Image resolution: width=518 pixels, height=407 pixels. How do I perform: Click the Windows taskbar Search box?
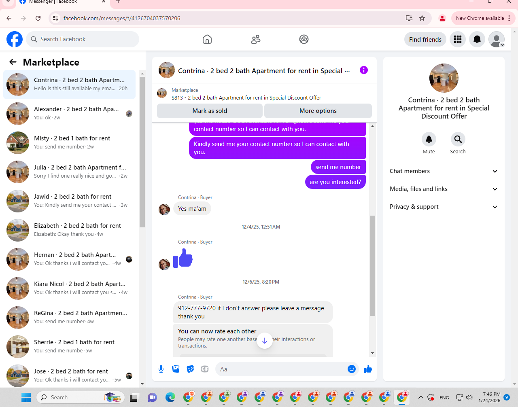coord(81,397)
